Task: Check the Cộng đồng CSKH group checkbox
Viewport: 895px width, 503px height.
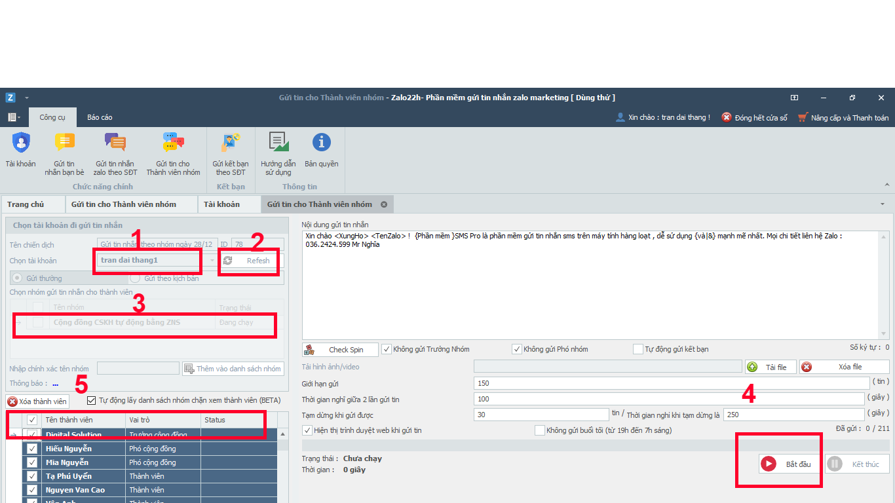Action: pos(38,322)
